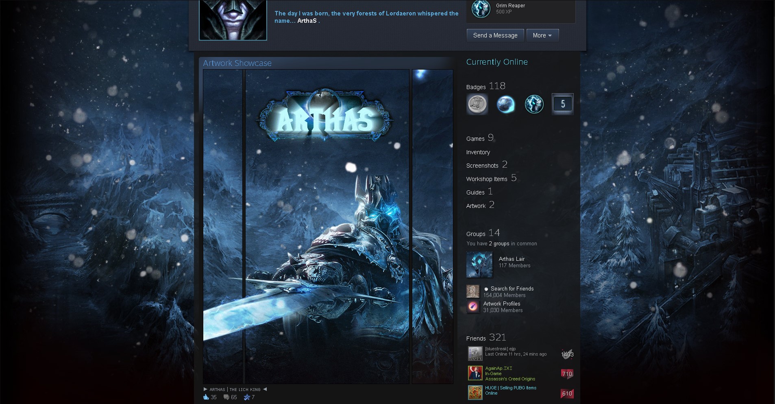The width and height of the screenshot is (775, 404).
Task: Click the 35 likes count
Action: pyautogui.click(x=213, y=397)
